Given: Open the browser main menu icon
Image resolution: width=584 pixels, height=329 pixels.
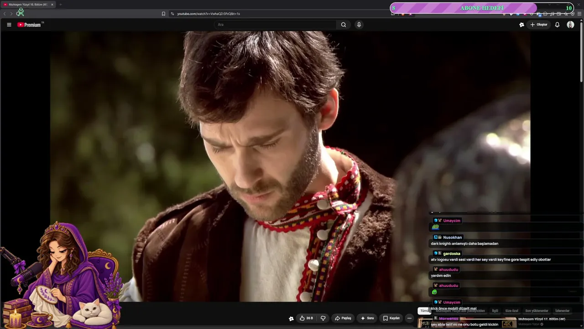Looking at the screenshot, I should (x=579, y=14).
